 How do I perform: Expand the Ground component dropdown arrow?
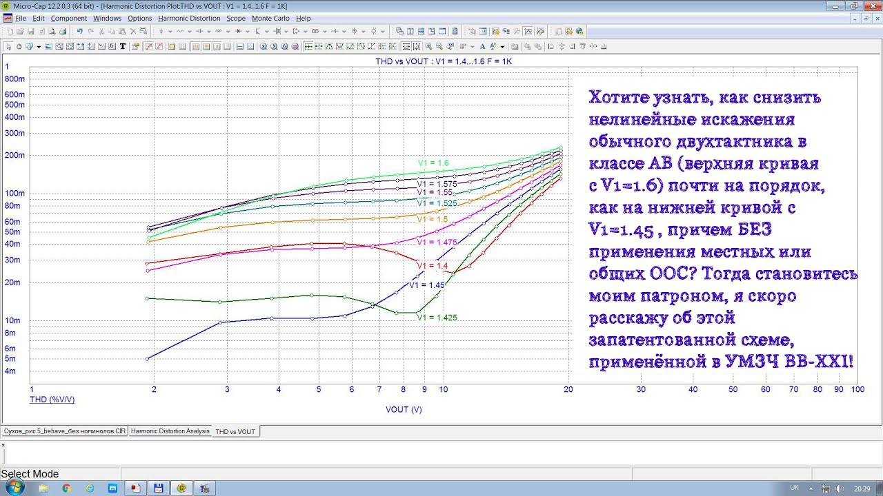[x=170, y=32]
